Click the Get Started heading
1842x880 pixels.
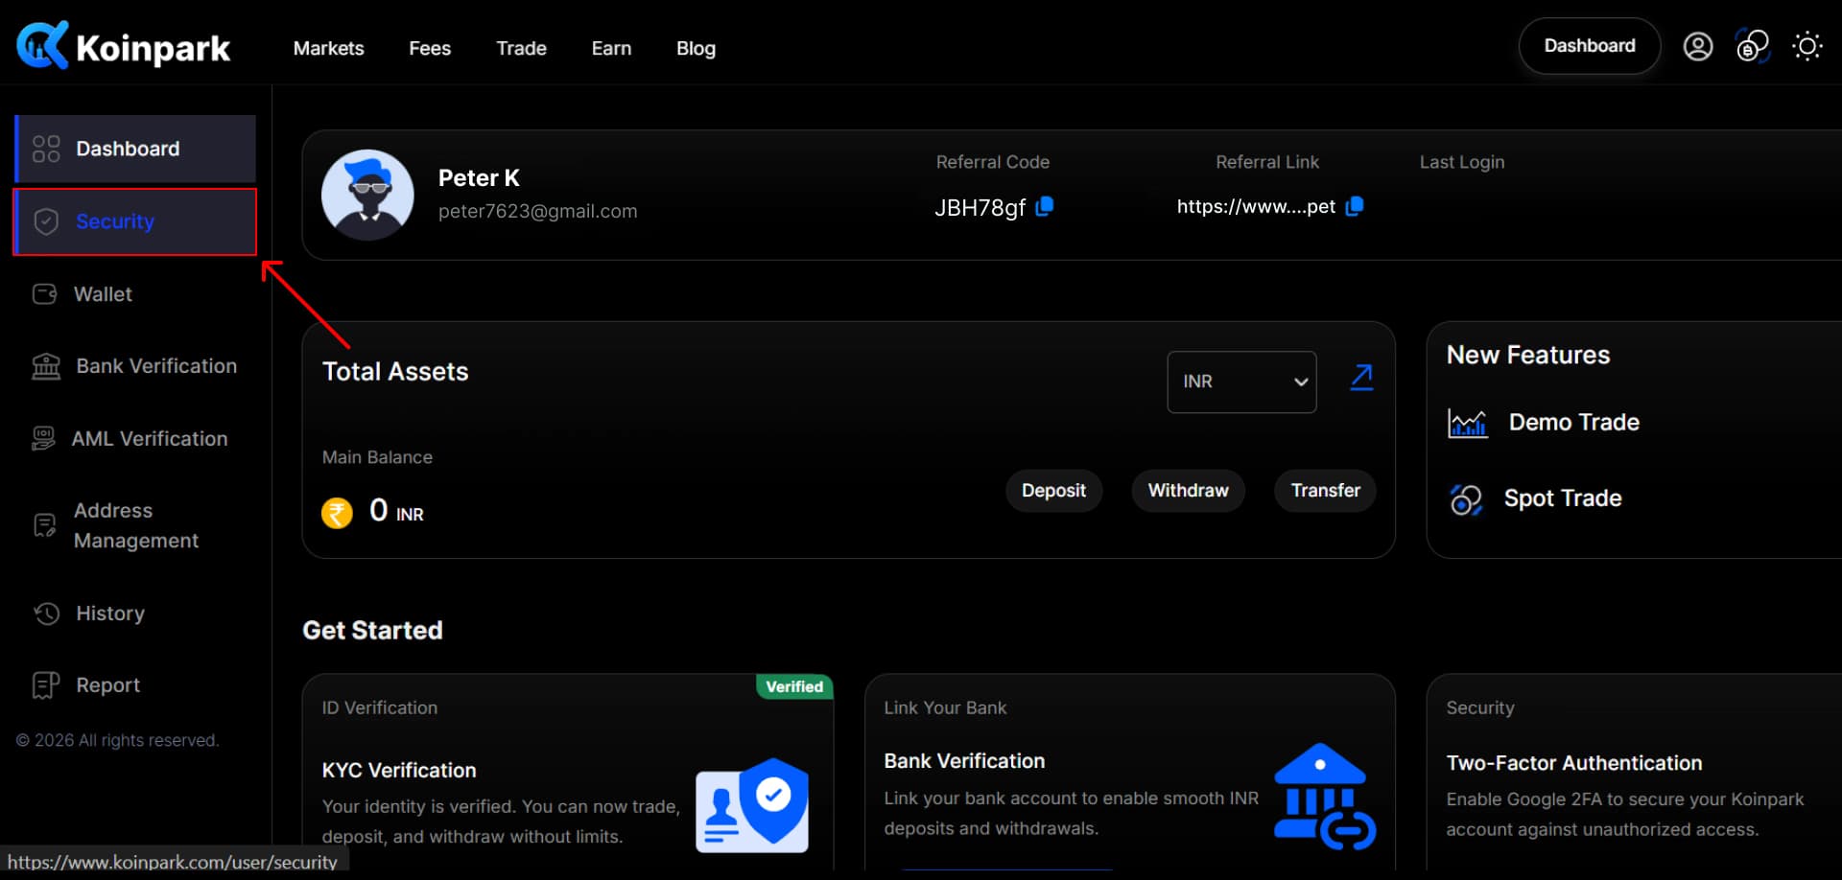coord(372,631)
